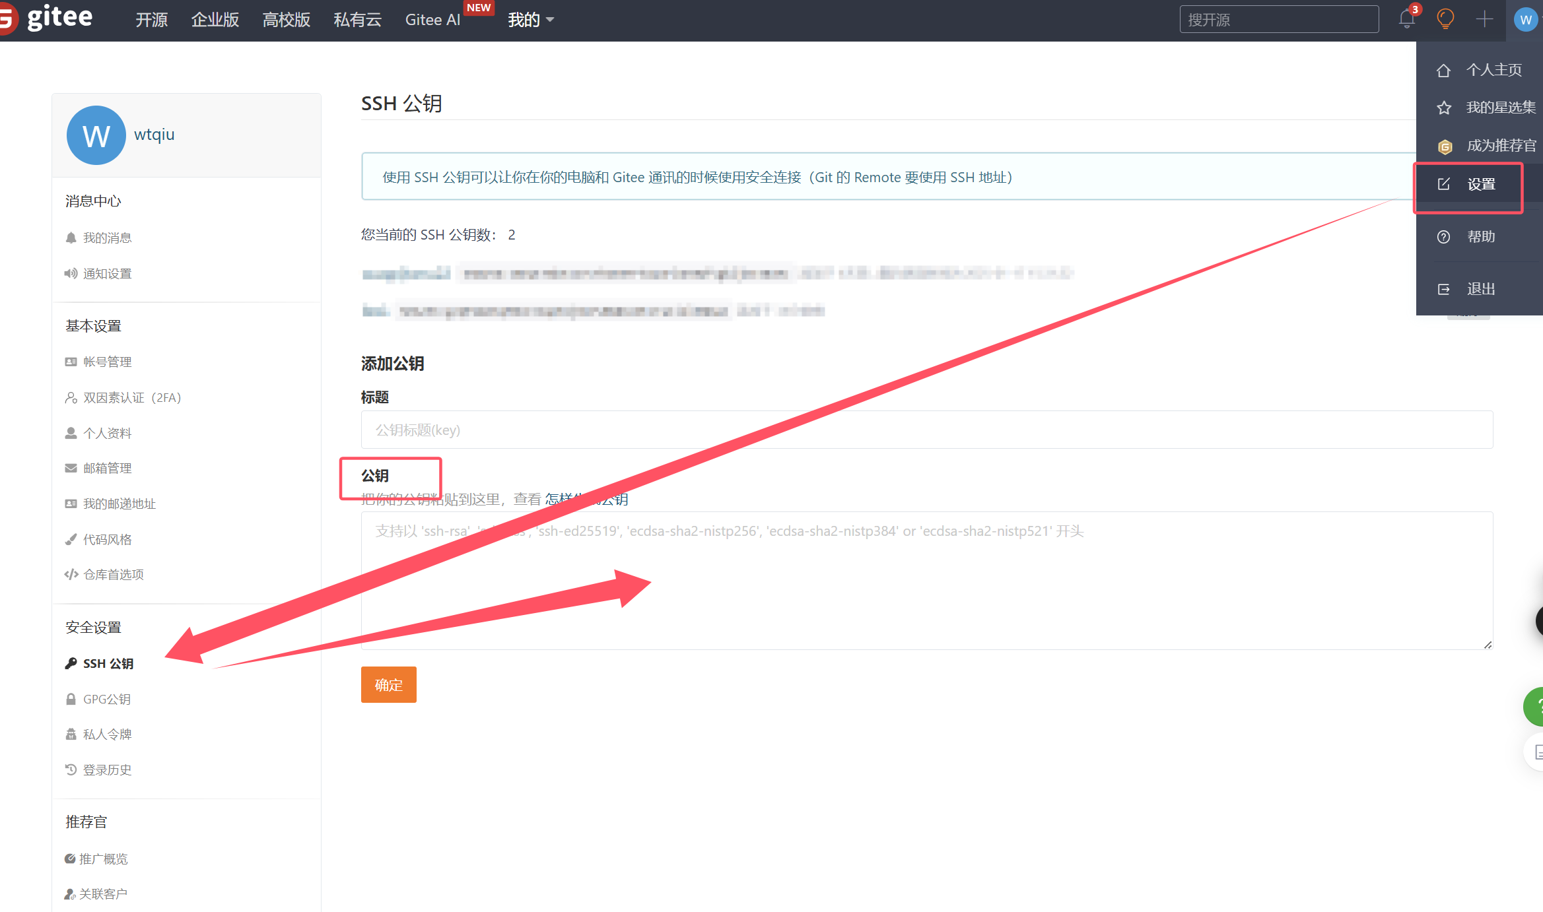Click the wtqiu username link
The height and width of the screenshot is (912, 1543).
pyautogui.click(x=154, y=135)
